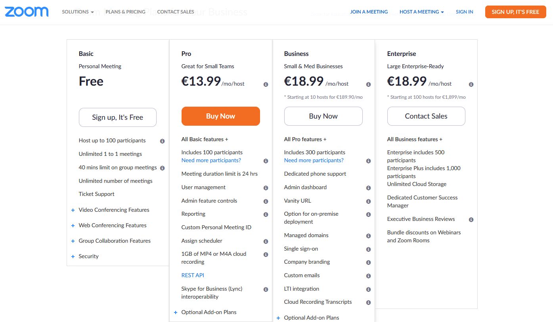Click info icon beside 40 mins limit
The width and height of the screenshot is (553, 322).
pos(162,168)
